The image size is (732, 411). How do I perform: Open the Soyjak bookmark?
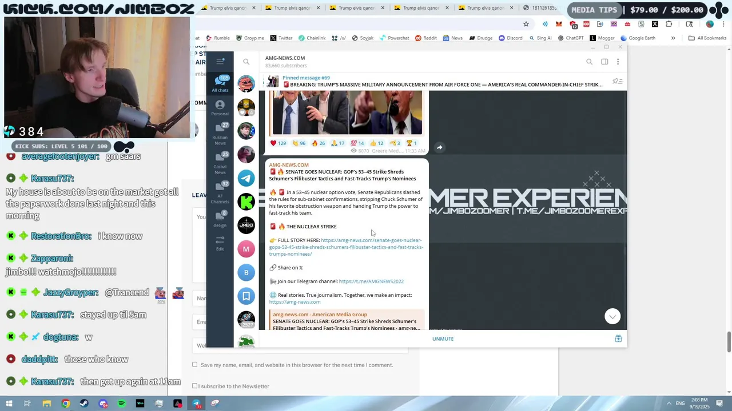pos(363,38)
